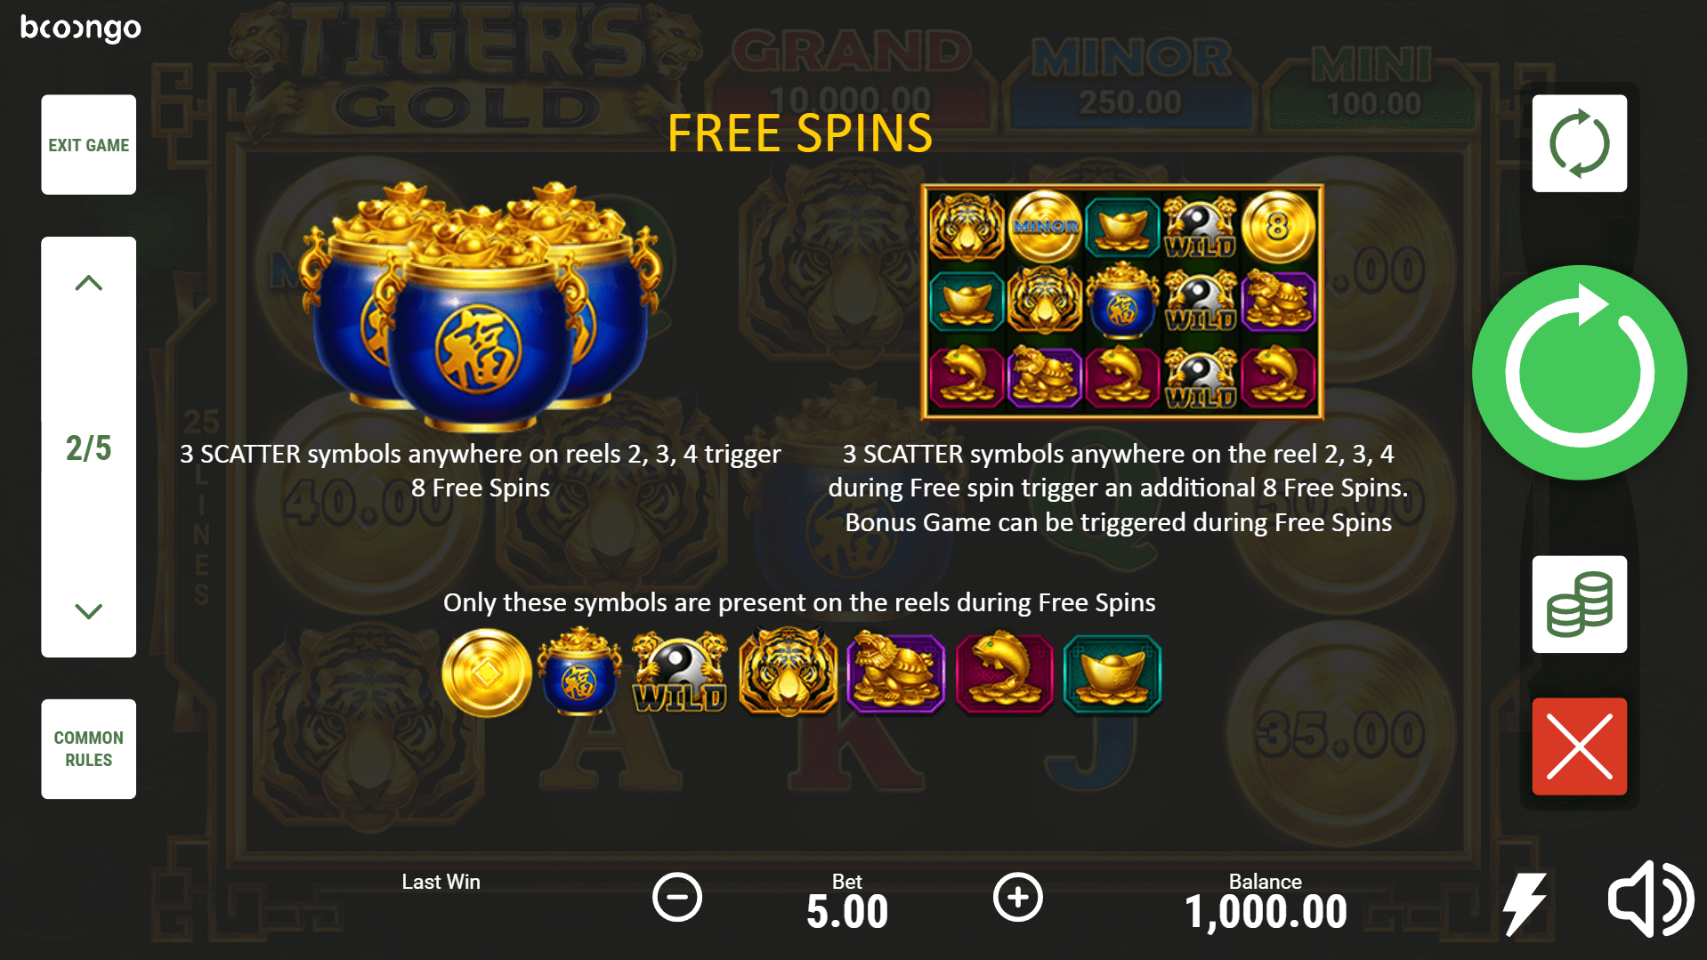The image size is (1707, 960).
Task: Click the Booongo logo
Action: pyautogui.click(x=81, y=28)
